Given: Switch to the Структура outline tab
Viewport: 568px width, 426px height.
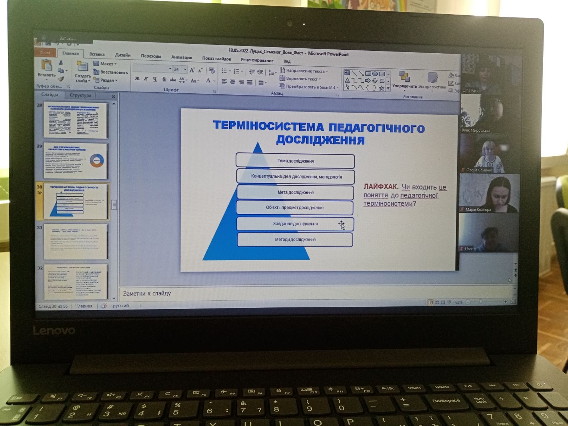Looking at the screenshot, I should [80, 95].
